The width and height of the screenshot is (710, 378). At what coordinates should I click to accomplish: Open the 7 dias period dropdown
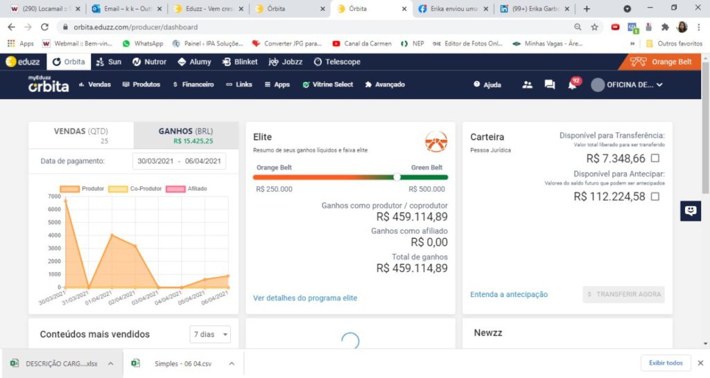tap(210, 334)
